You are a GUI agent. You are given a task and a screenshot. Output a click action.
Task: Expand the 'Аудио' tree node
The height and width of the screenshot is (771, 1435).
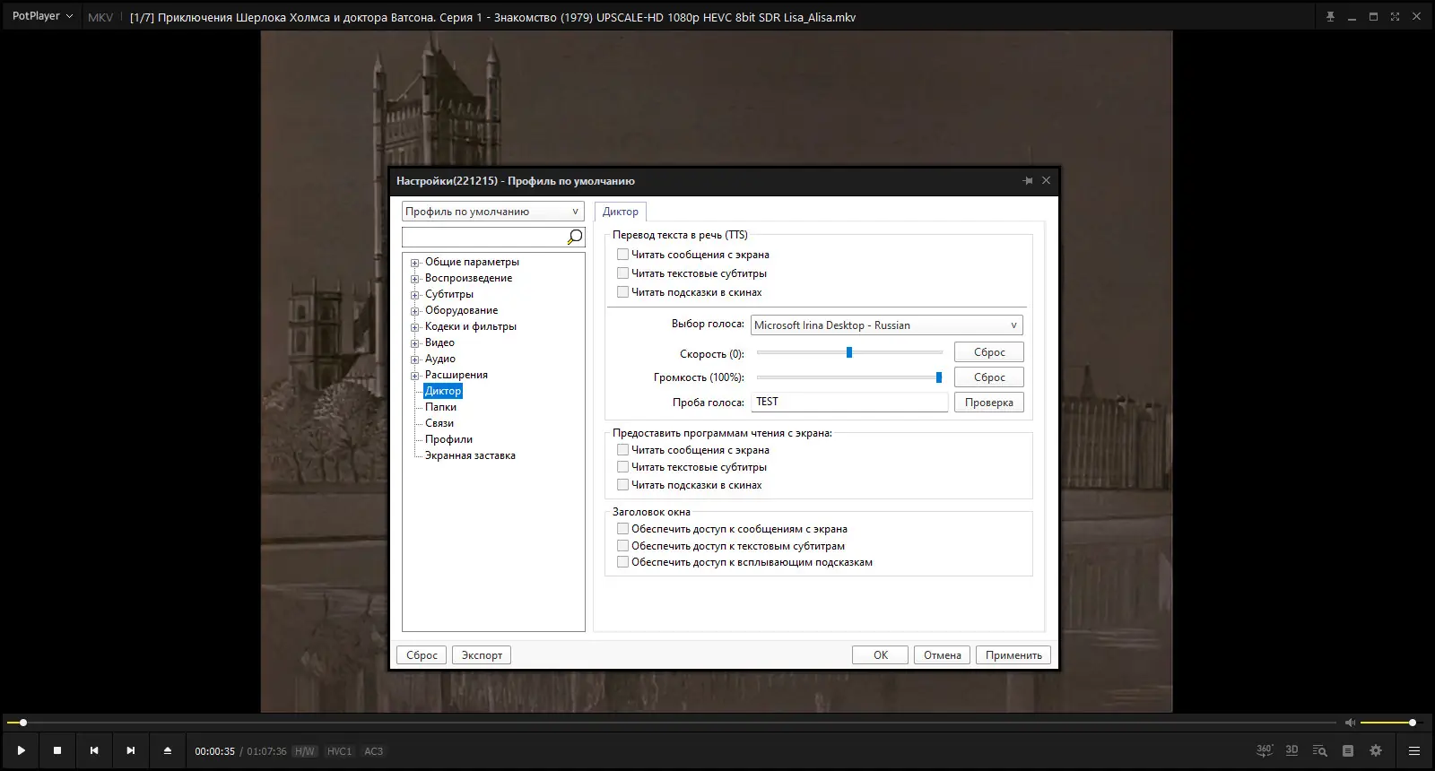(415, 360)
